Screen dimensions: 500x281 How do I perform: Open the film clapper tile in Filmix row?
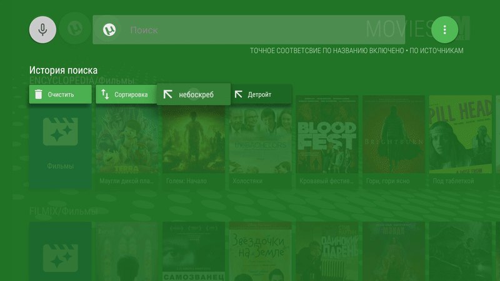(x=60, y=252)
